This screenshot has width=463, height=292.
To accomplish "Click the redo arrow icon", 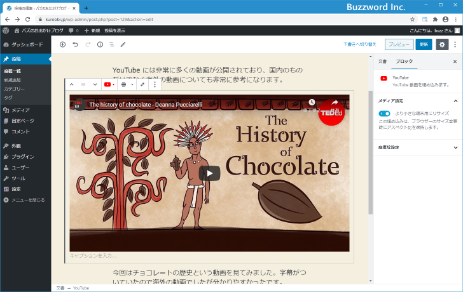I will pyautogui.click(x=88, y=44).
